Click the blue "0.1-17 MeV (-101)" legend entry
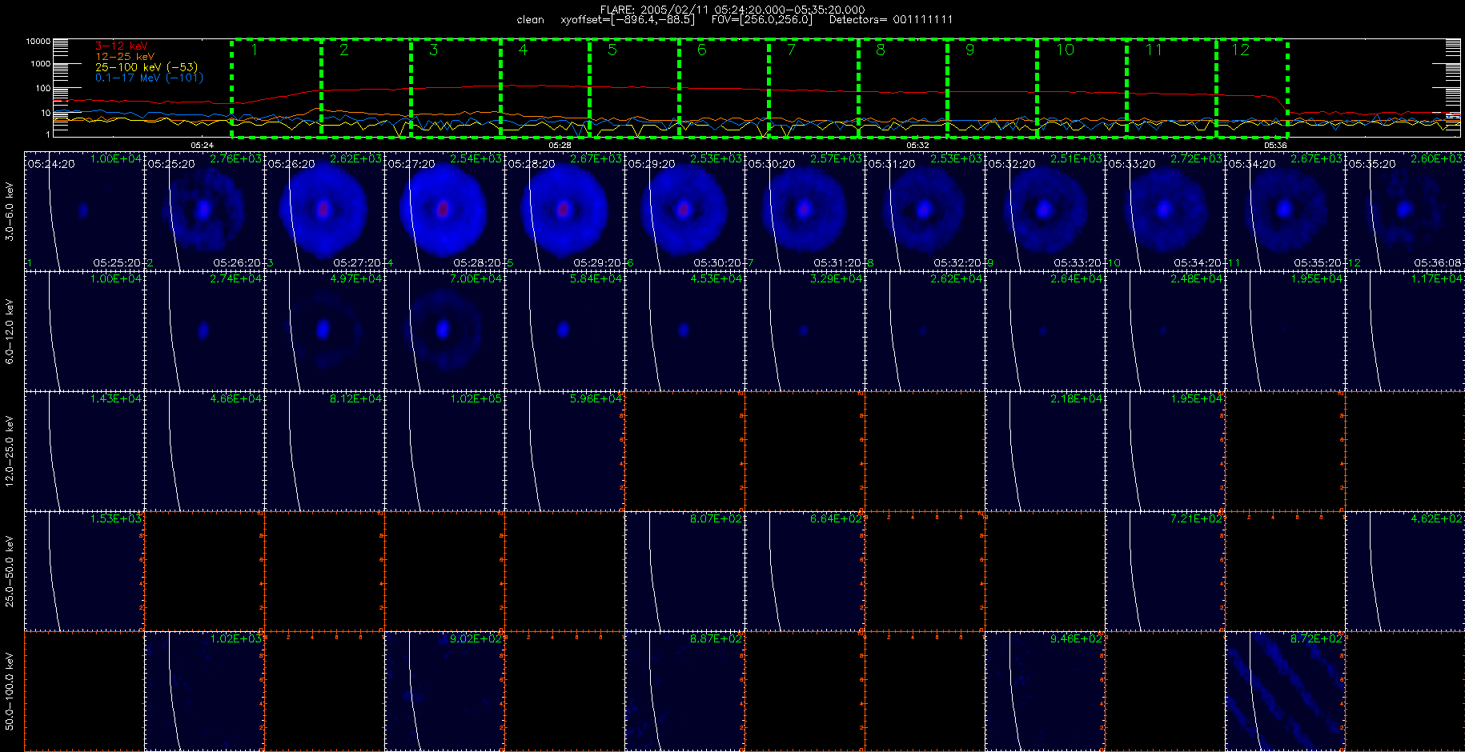This screenshot has height=752, width=1465. [x=150, y=78]
